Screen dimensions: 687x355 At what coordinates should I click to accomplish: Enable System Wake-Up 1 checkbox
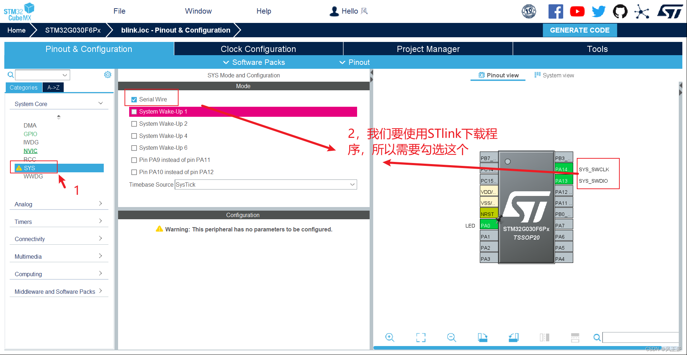[x=134, y=112]
